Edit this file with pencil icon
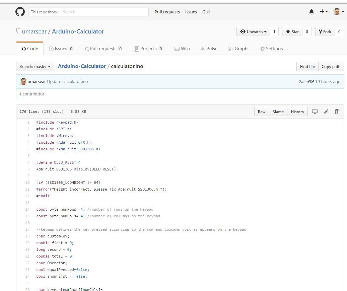 pos(326,112)
